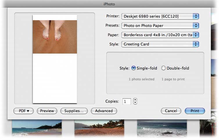Open the Advanced print settings

point(104,111)
